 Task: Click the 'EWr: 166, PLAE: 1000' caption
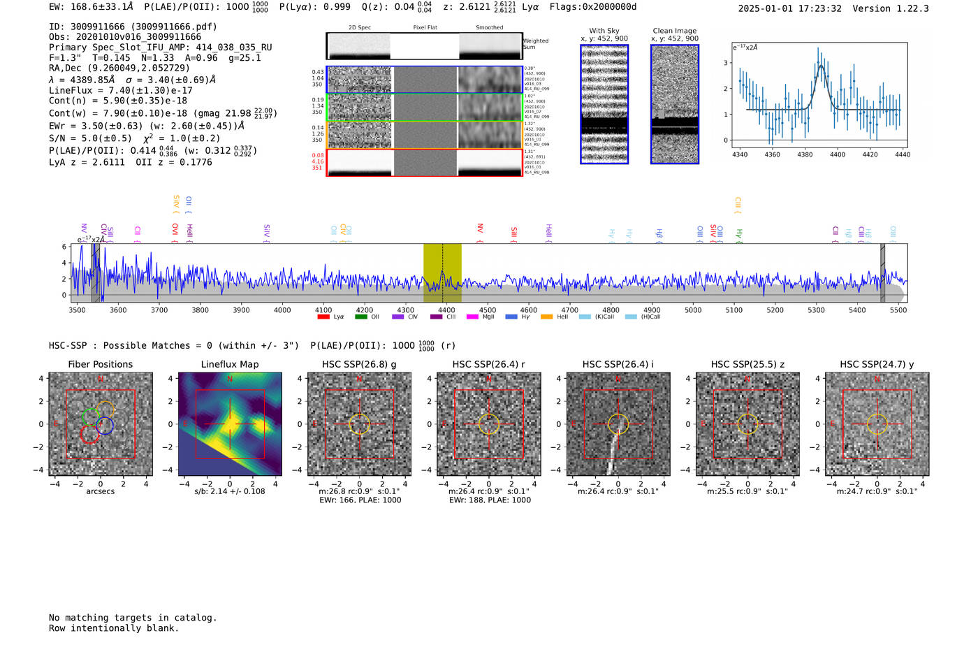tap(360, 500)
